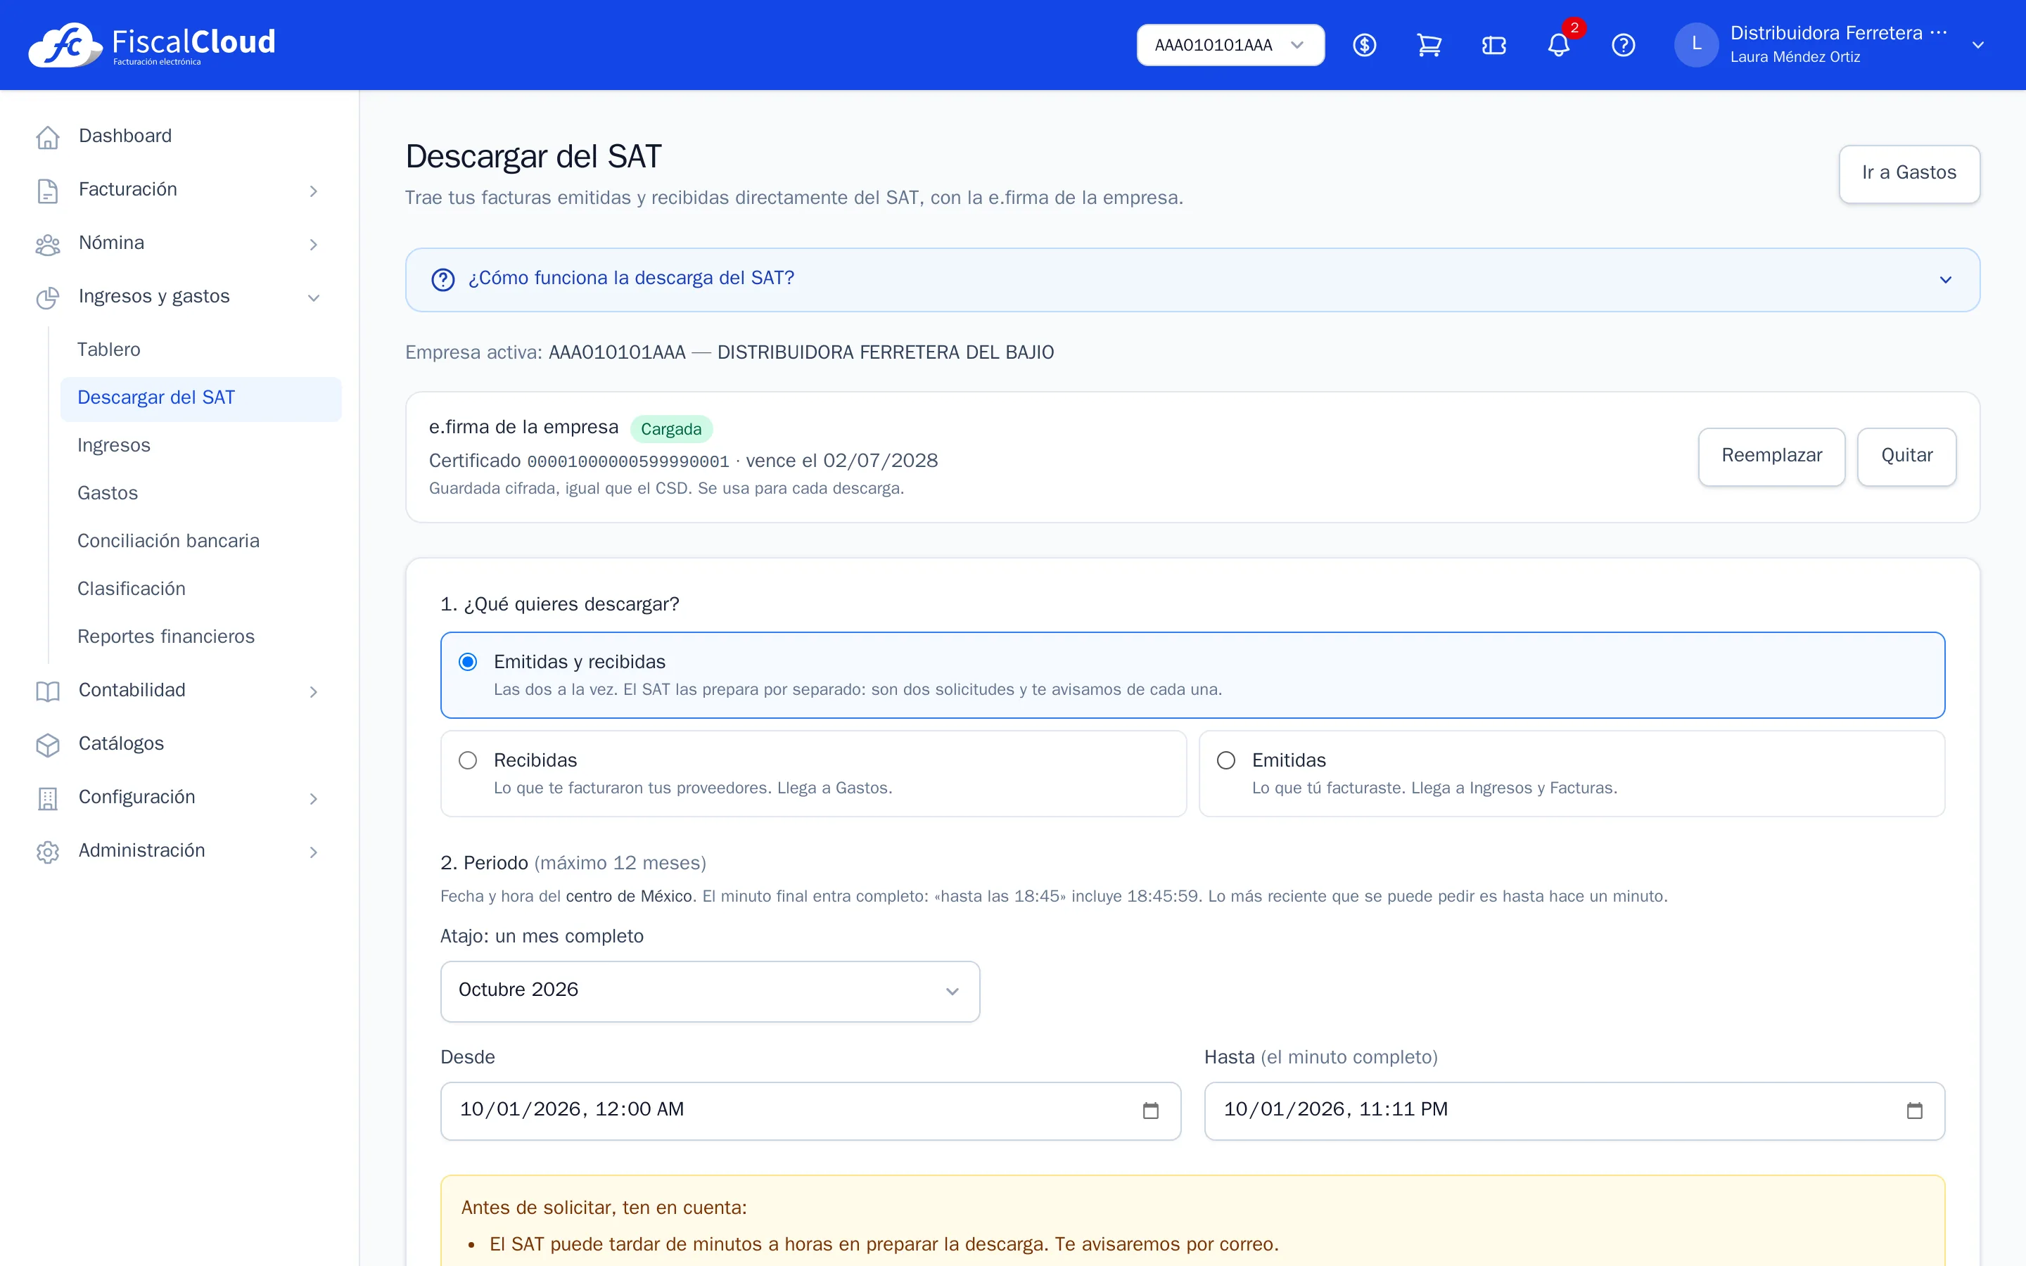Open notifications bell with 2 badge
This screenshot has width=2026, height=1266.
click(x=1559, y=45)
